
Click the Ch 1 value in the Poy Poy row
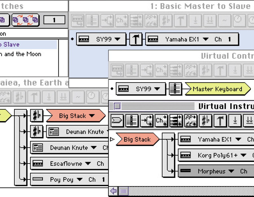103,180
